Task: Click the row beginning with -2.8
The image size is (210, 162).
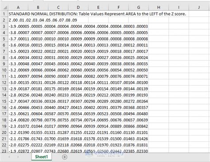Action: click(x=78, y=95)
